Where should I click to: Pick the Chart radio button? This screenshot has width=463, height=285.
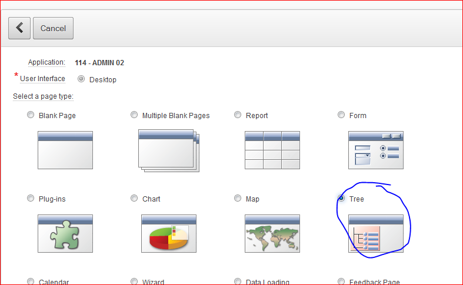[134, 198]
